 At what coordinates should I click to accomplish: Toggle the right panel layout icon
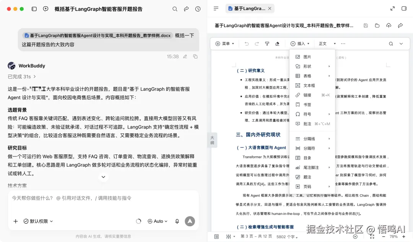pos(404,8)
